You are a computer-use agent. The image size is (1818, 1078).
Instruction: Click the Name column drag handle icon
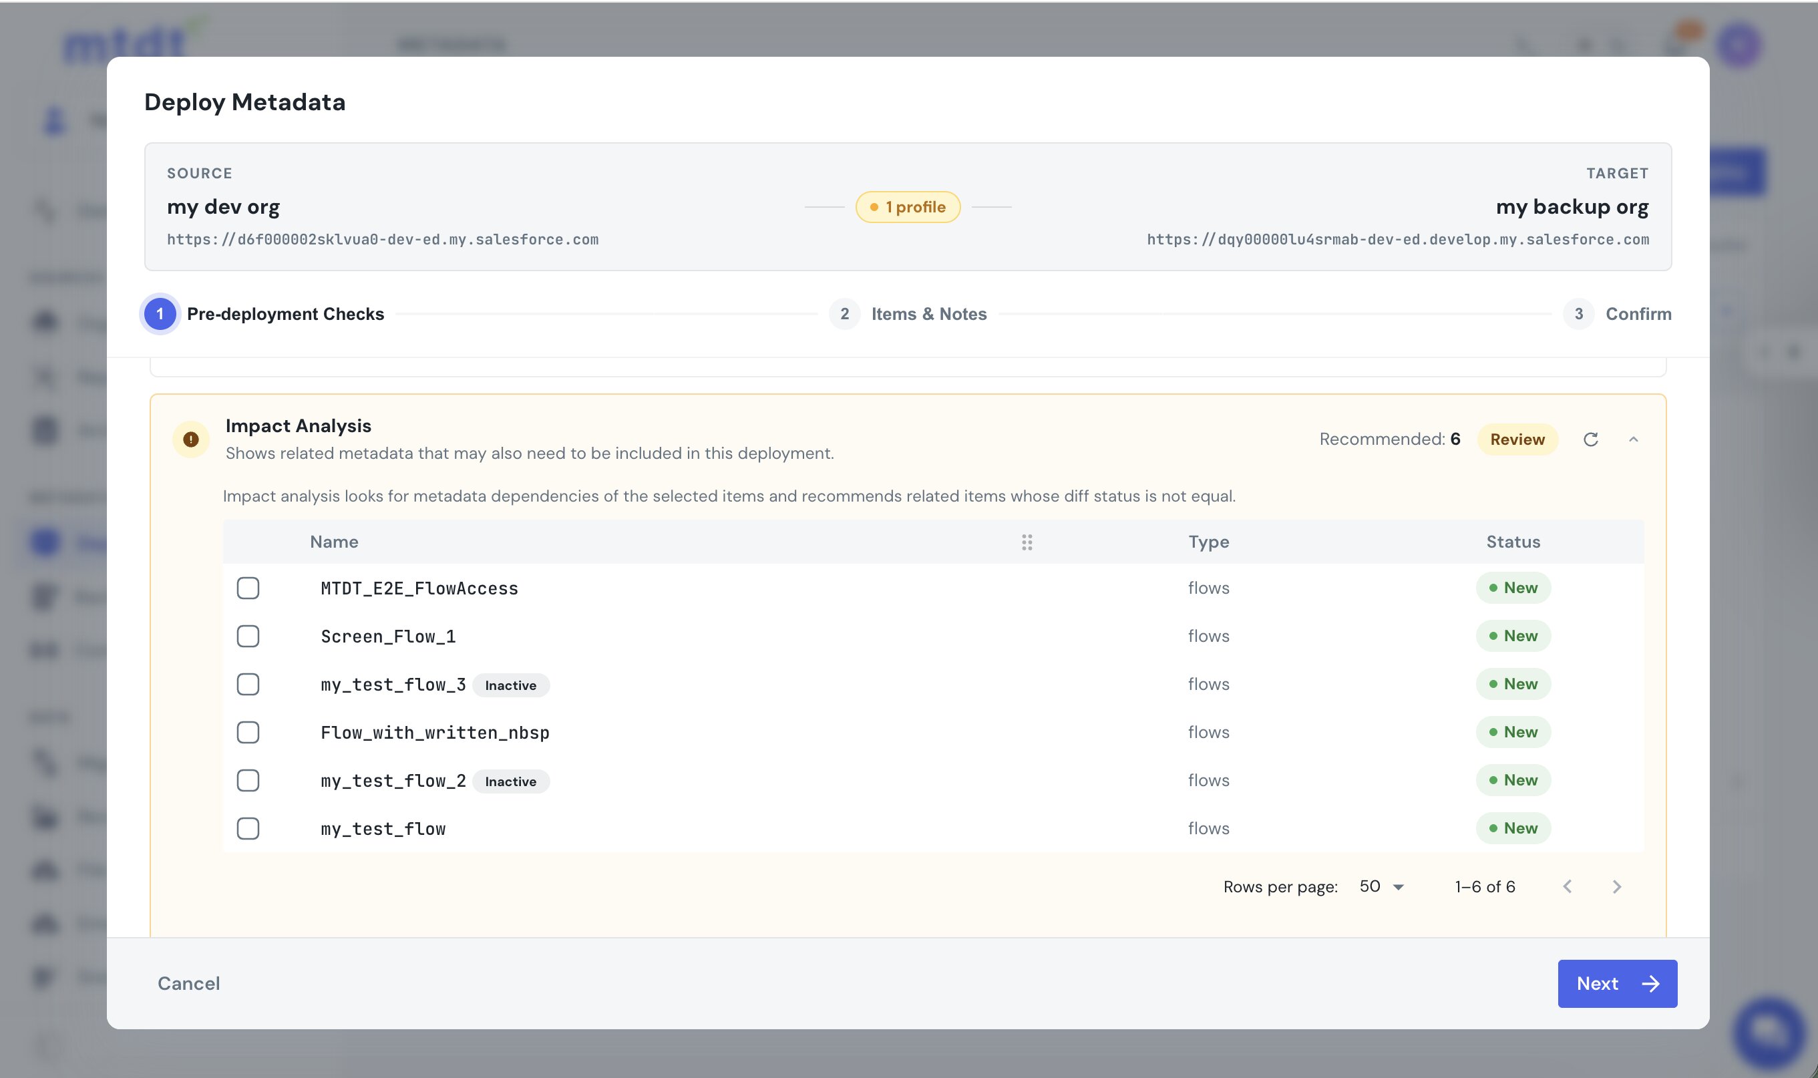point(1027,542)
